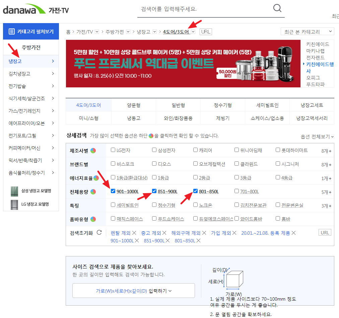This screenshot has width=339, height=318.
Task: Check the 701~800L capacity checkbox
Action: [237, 191]
